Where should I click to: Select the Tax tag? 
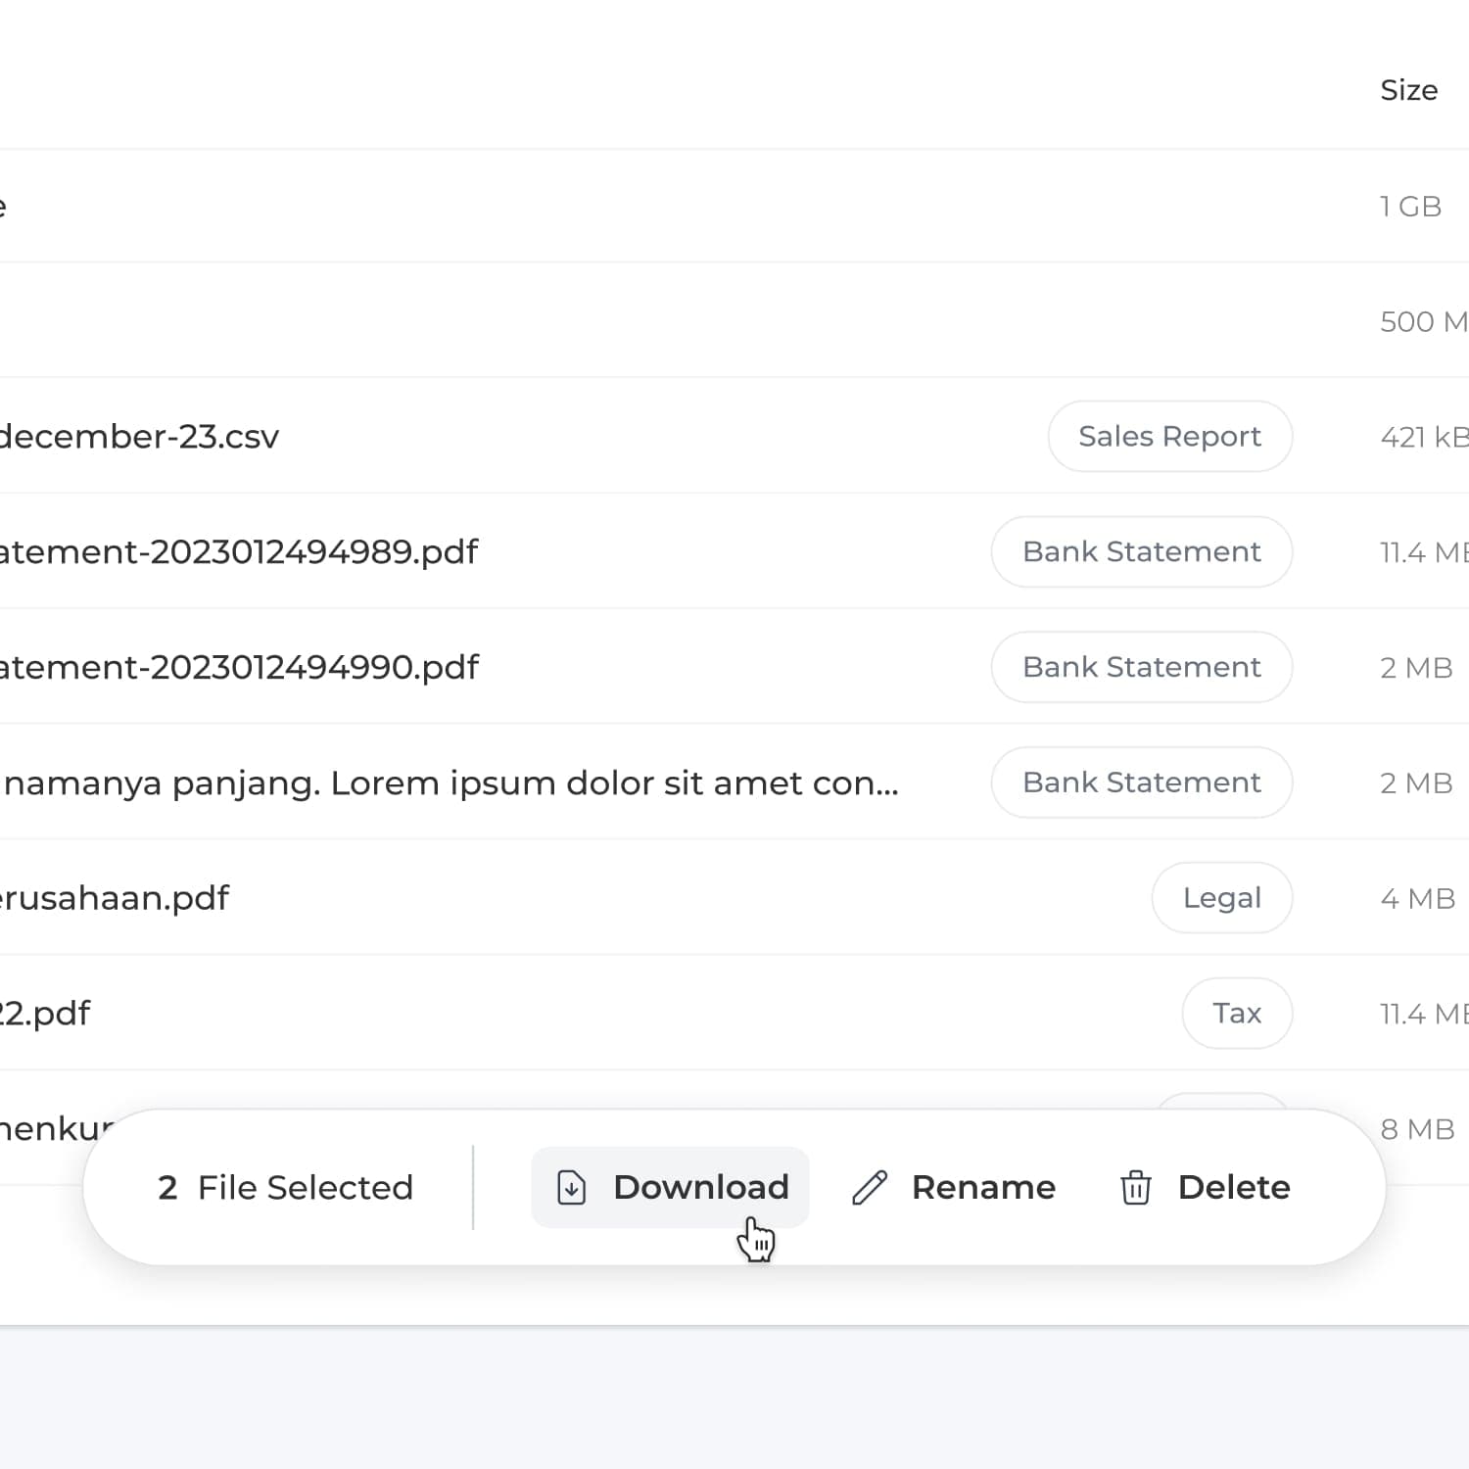click(1236, 1014)
